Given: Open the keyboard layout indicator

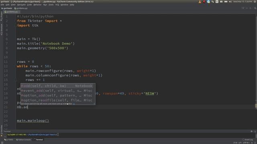Looking at the screenshot, I should (217, 2).
